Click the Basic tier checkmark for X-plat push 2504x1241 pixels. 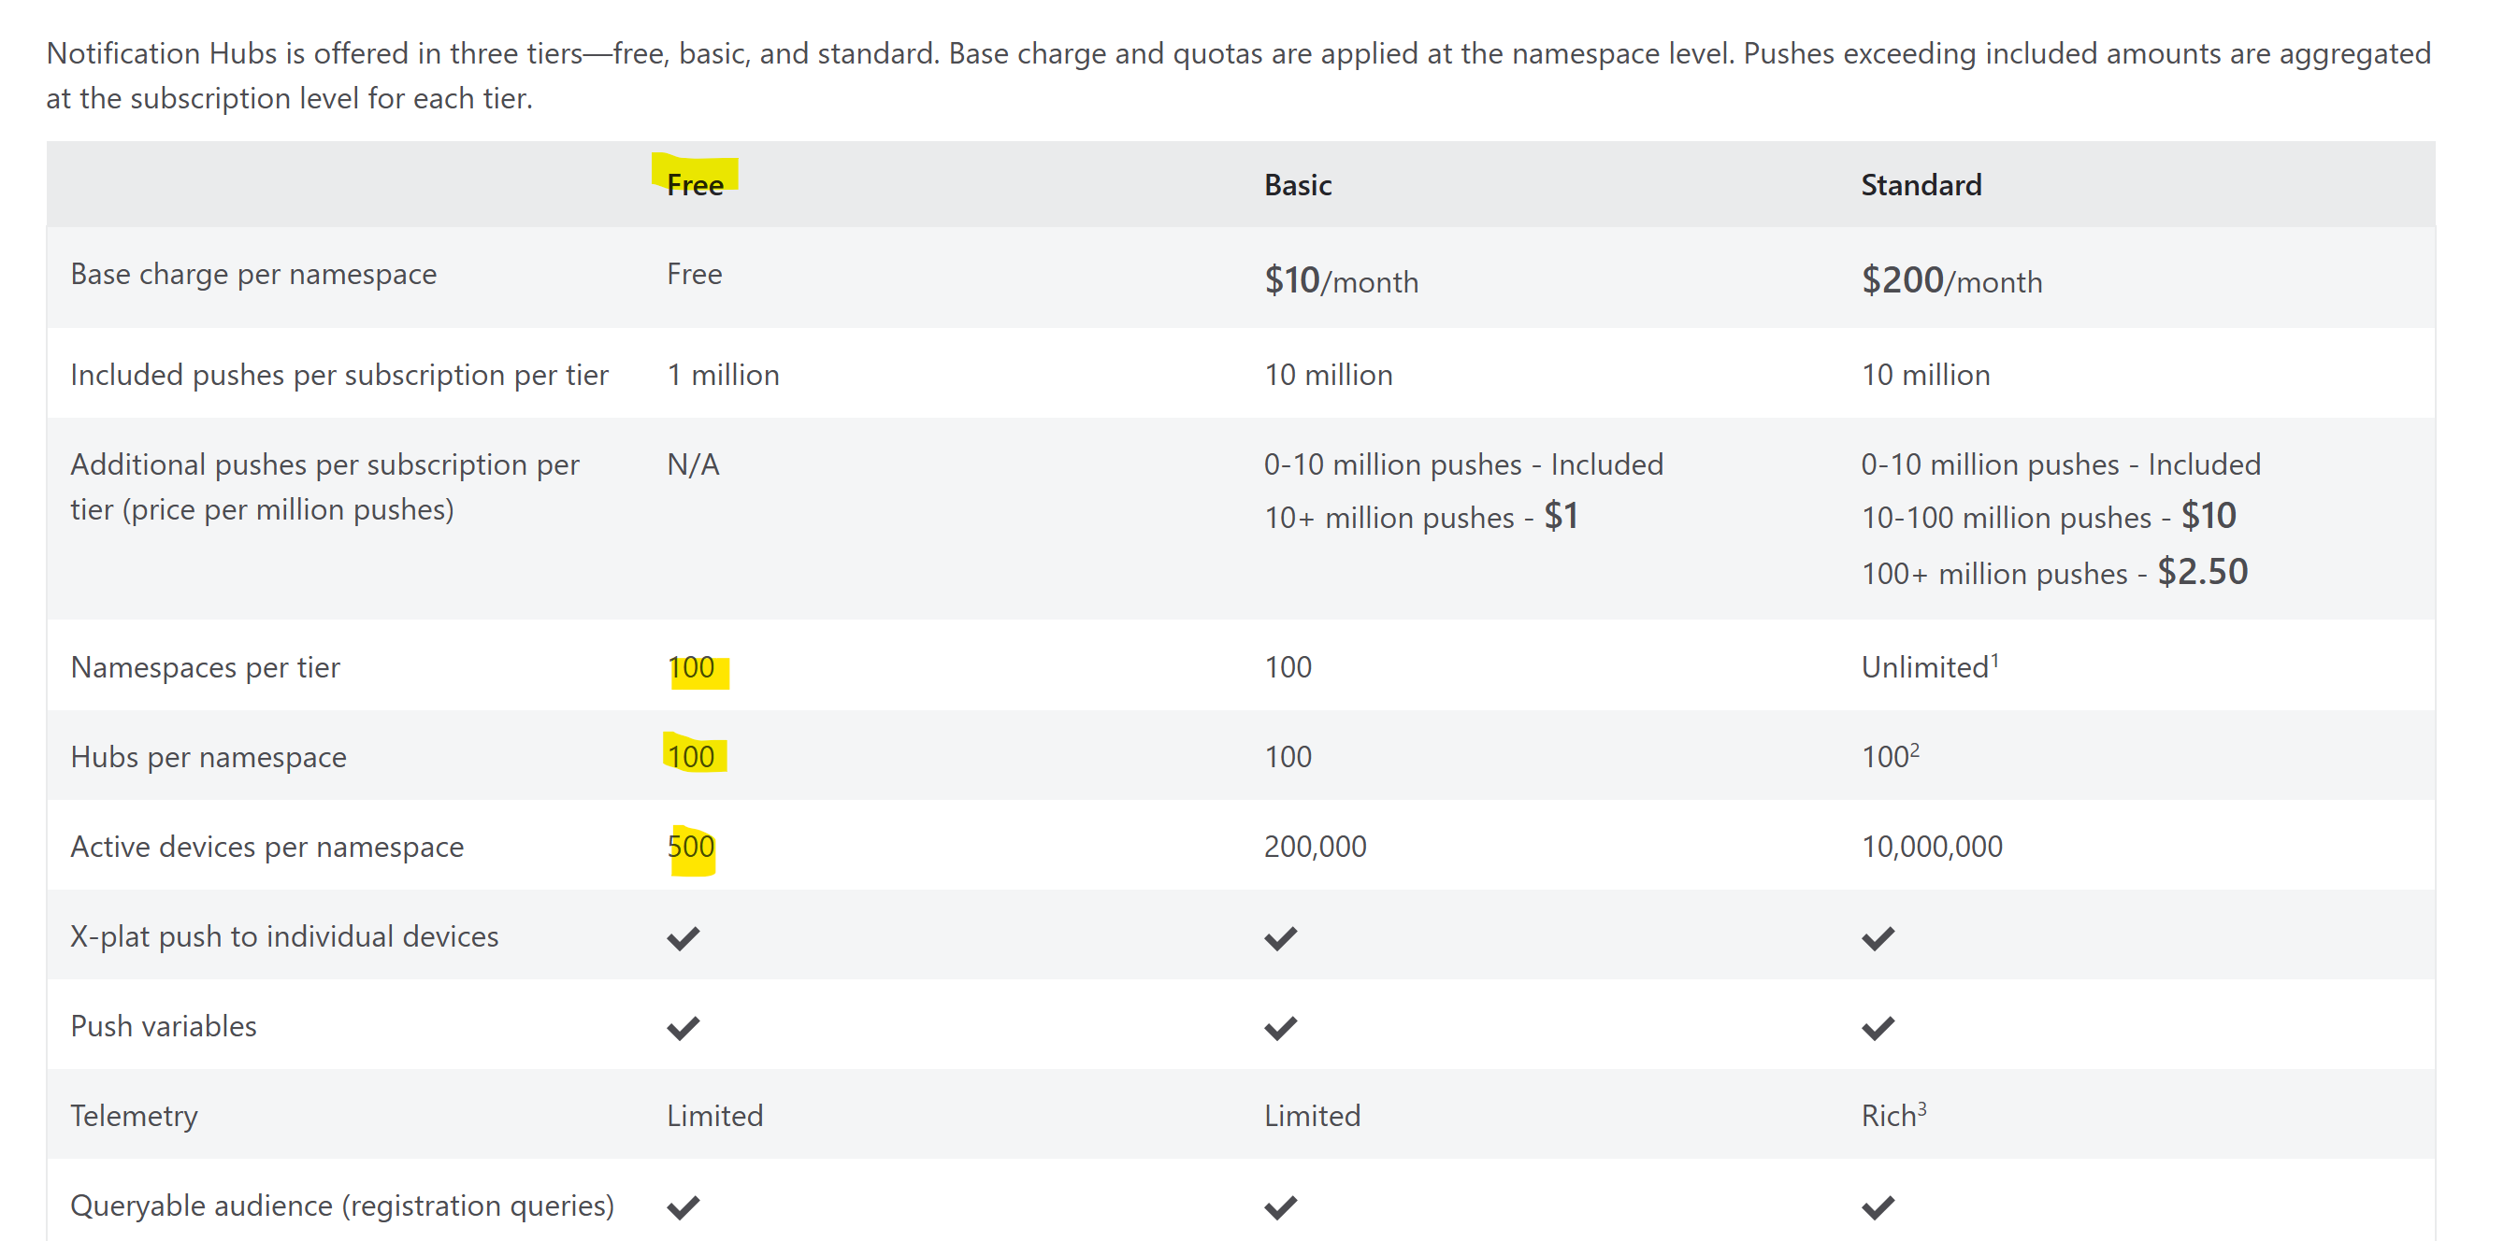pyautogui.click(x=1280, y=938)
